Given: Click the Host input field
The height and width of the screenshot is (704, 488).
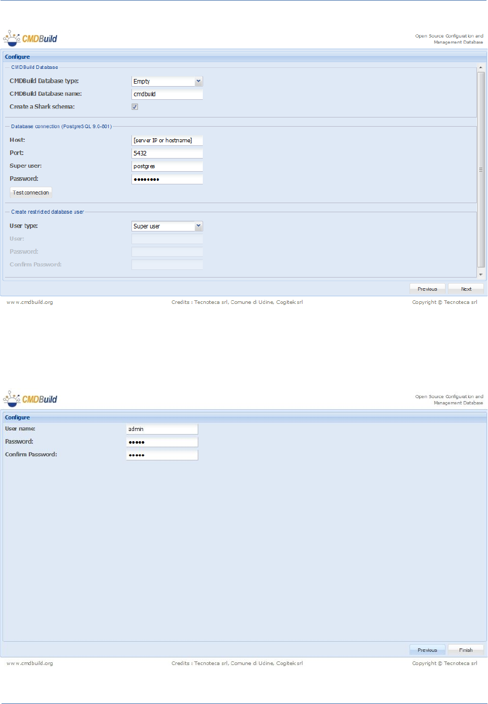Looking at the screenshot, I should (167, 140).
